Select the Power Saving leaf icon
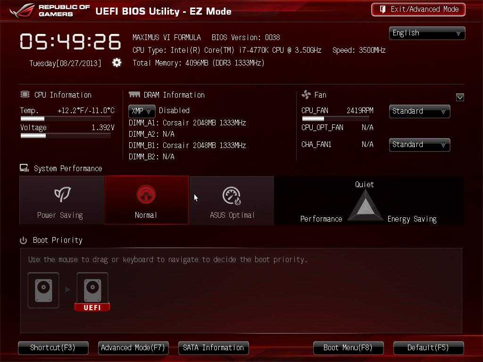The height and width of the screenshot is (362, 483). (63, 194)
